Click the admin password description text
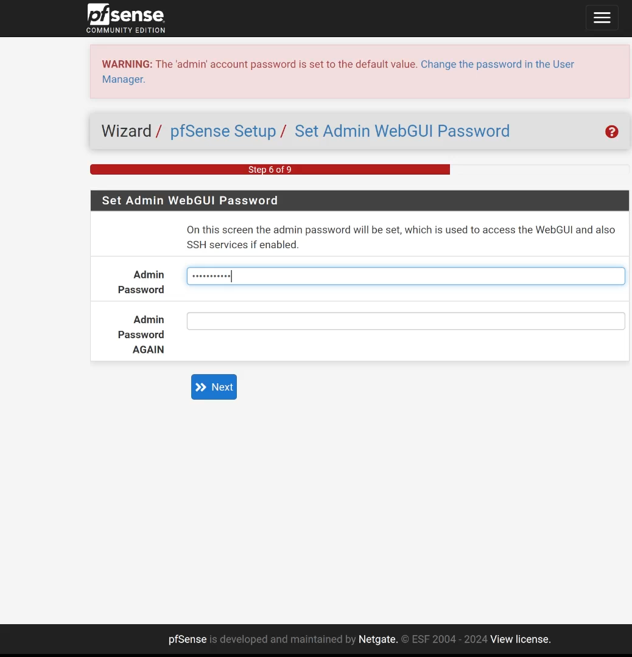 tap(401, 237)
